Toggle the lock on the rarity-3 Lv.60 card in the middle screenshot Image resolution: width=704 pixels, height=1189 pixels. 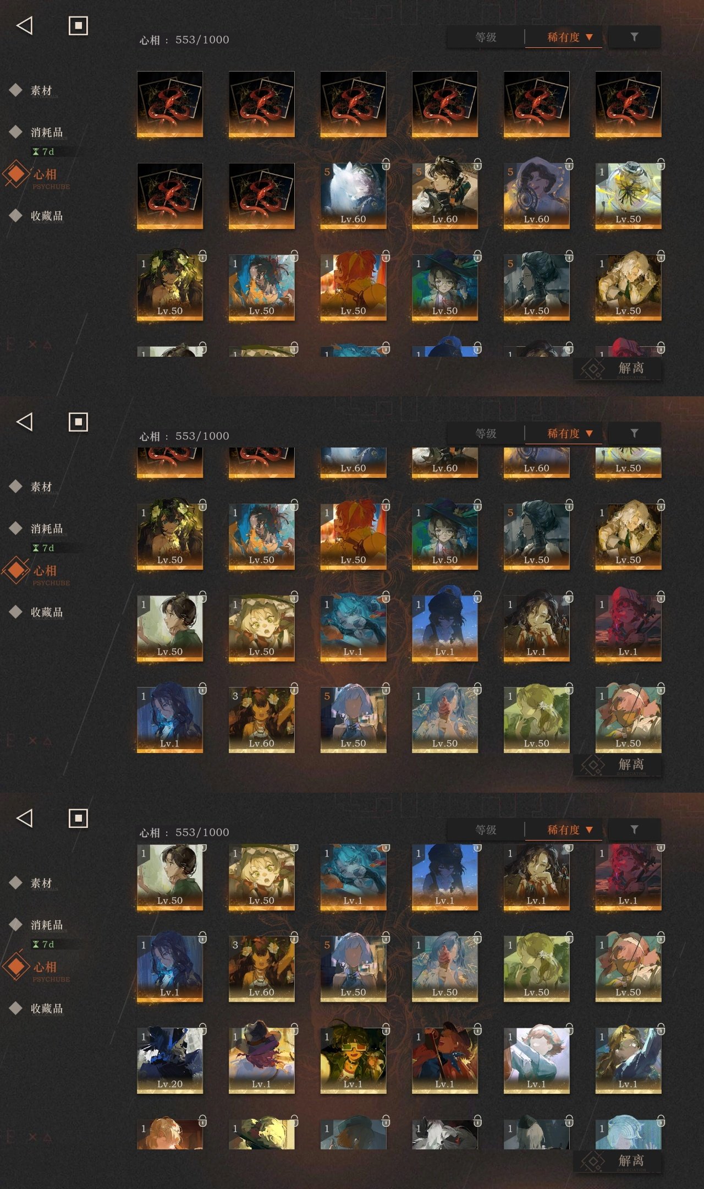(294, 688)
